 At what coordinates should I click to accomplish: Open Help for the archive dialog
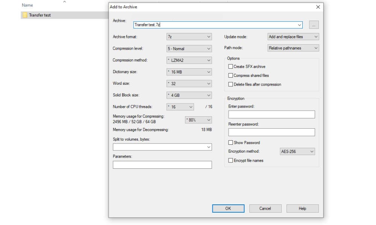pos(302,208)
